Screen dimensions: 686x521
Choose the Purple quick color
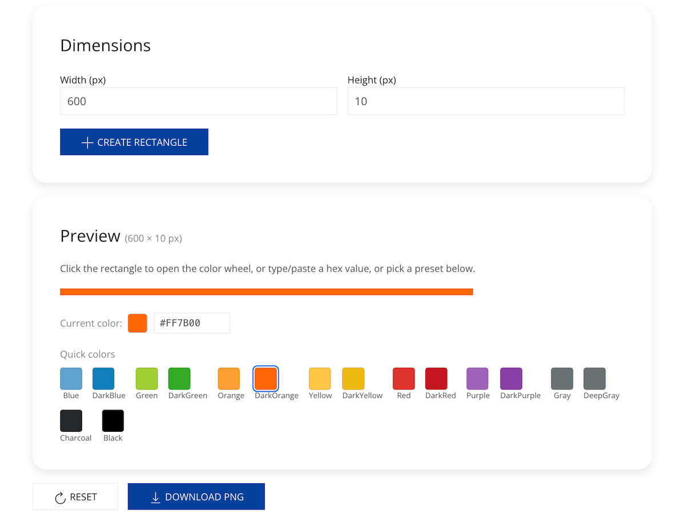[x=477, y=379]
